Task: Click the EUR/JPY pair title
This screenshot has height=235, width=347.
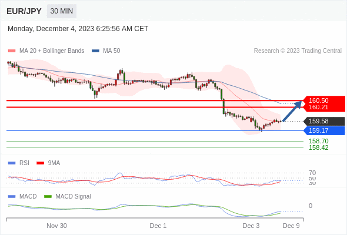Action: tap(24, 11)
